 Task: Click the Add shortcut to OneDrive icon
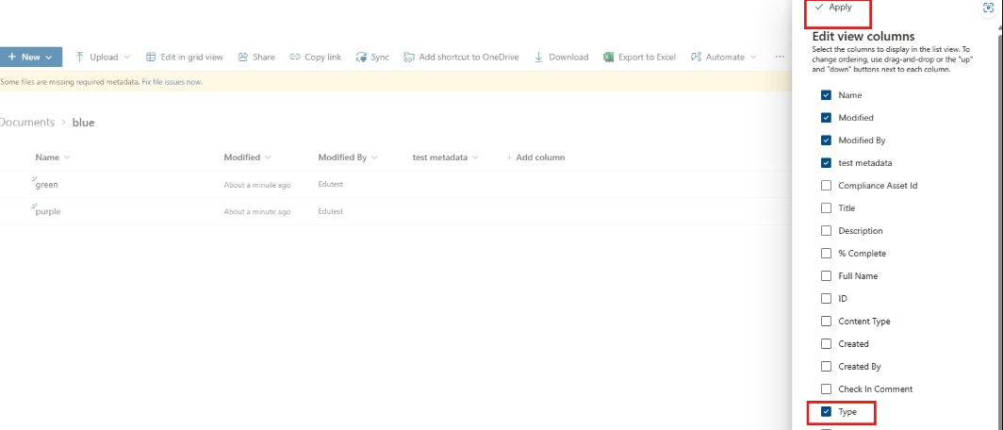pos(409,57)
